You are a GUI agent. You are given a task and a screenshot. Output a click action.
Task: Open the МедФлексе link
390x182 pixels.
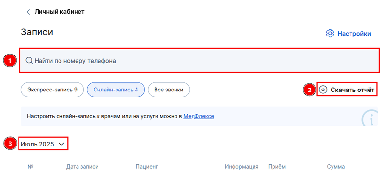(x=198, y=116)
